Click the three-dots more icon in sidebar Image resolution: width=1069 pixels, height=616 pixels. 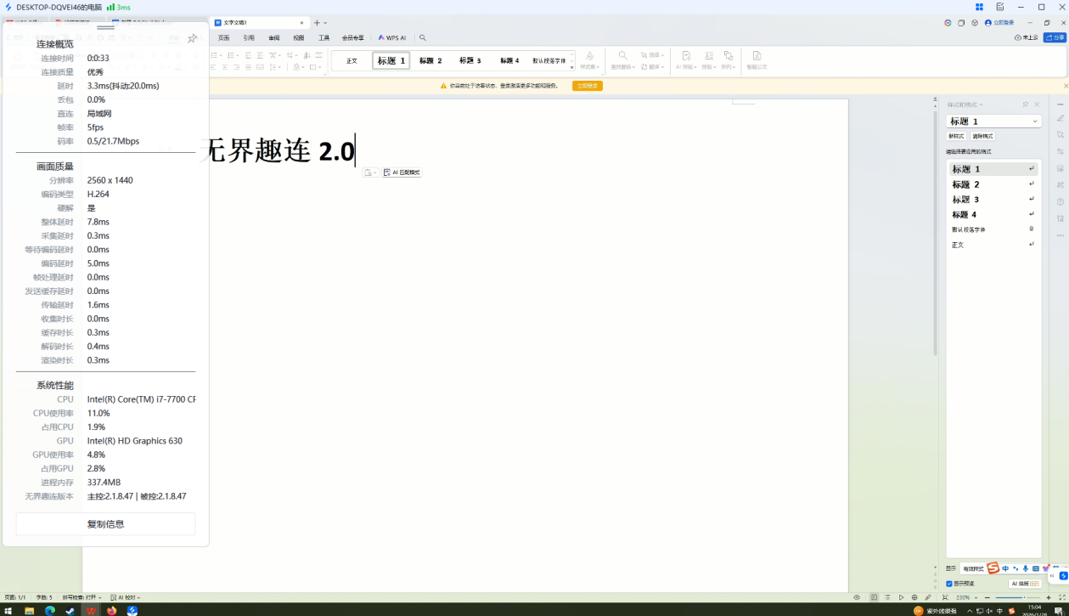pos(1060,235)
